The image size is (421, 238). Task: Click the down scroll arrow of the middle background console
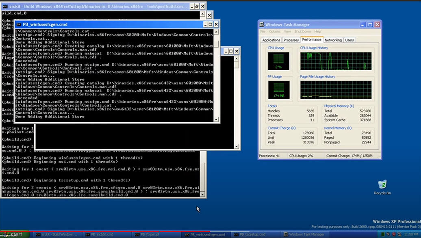(237, 146)
